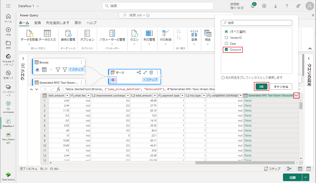Collapse the ribbon using the chevron

click(x=310, y=49)
